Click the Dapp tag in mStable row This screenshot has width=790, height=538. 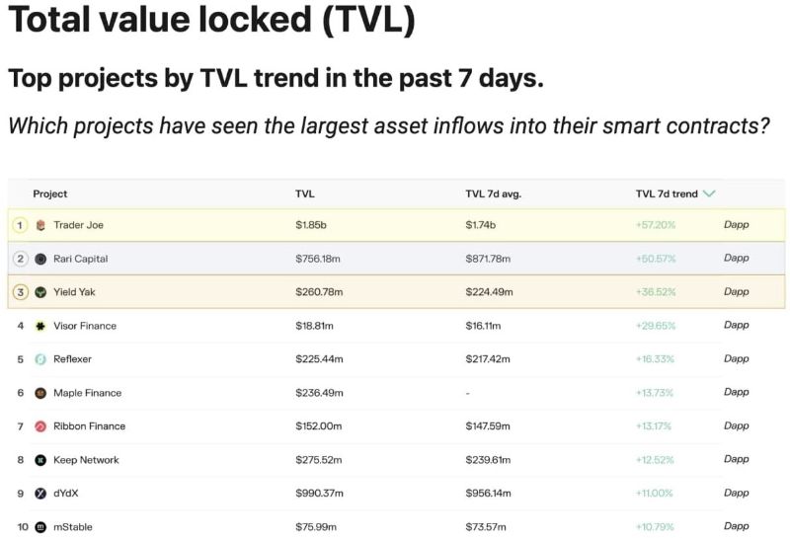(x=736, y=527)
